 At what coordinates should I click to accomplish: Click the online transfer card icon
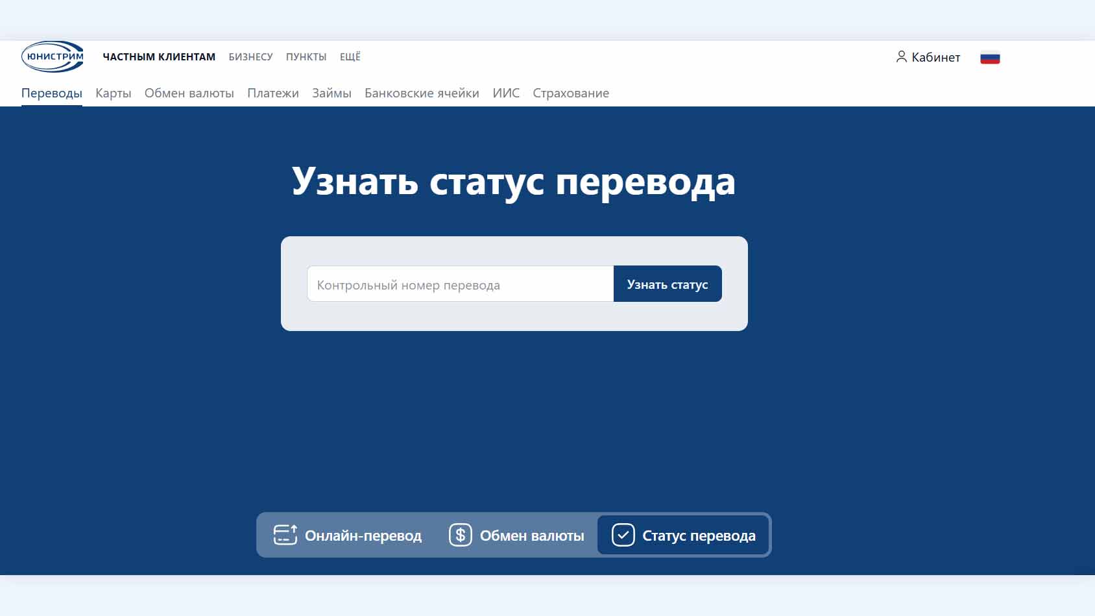285,535
